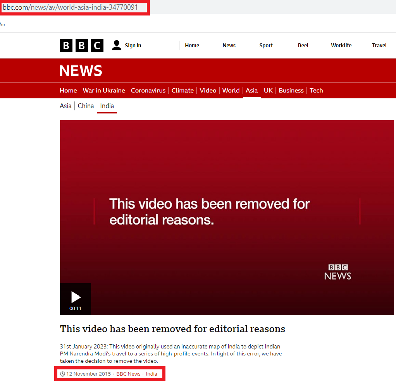Open the Tech news tab
Image resolution: width=396 pixels, height=381 pixels.
point(316,90)
